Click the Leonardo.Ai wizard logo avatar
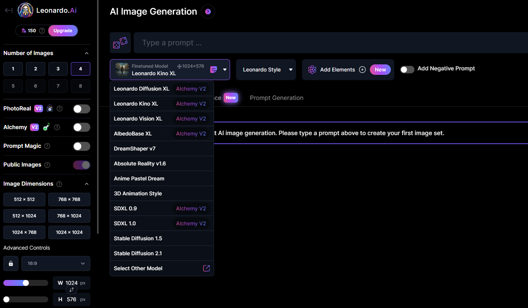Image resolution: width=528 pixels, height=308 pixels. point(25,10)
